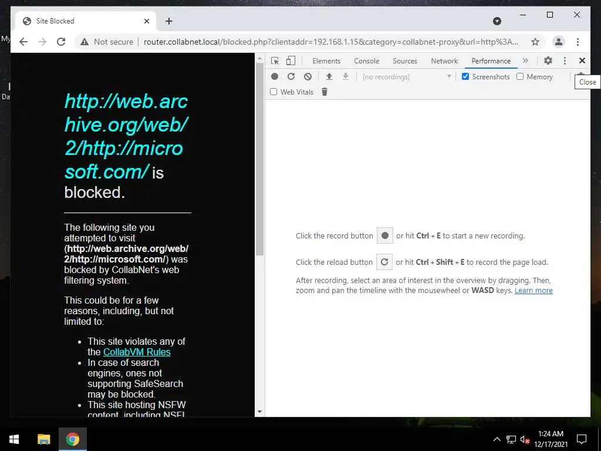Close the Site Blocked tab
The image size is (601, 451).
pyautogui.click(x=146, y=21)
